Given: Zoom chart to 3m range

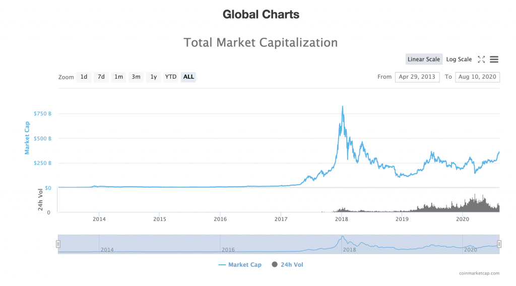Looking at the screenshot, I should click(136, 77).
